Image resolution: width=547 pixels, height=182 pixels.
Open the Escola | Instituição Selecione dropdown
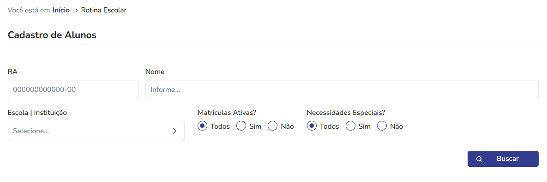pos(96,131)
